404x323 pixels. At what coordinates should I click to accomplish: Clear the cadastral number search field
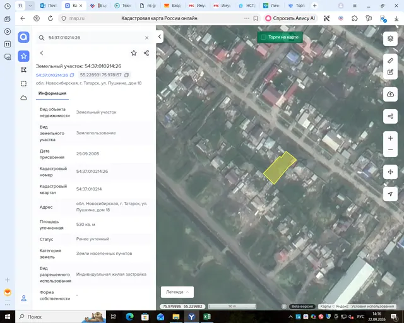146,38
